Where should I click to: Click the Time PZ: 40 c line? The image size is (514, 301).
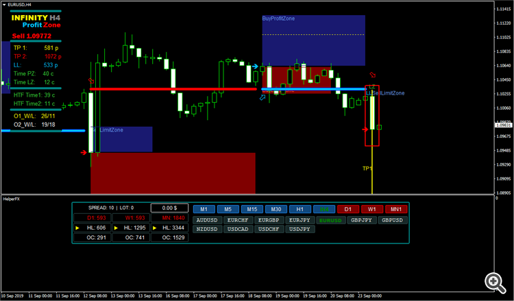34,73
